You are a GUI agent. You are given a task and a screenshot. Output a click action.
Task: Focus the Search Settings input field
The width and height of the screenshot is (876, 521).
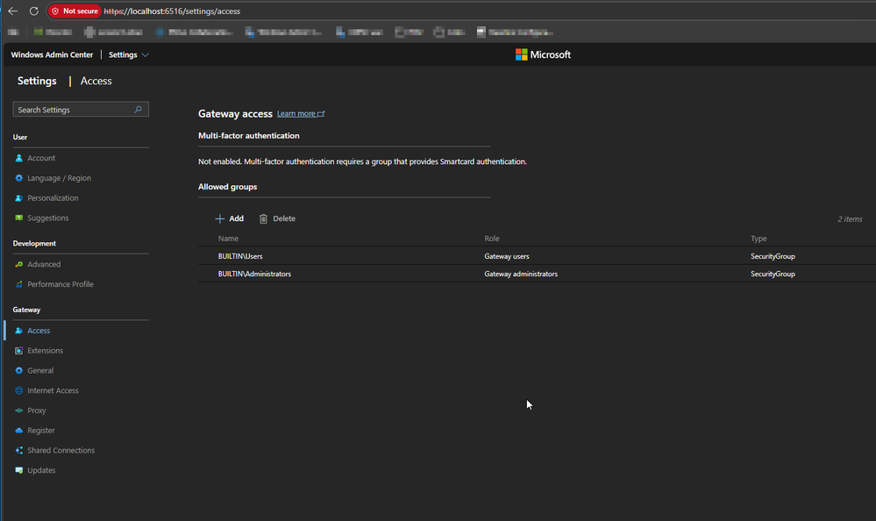pos(73,110)
